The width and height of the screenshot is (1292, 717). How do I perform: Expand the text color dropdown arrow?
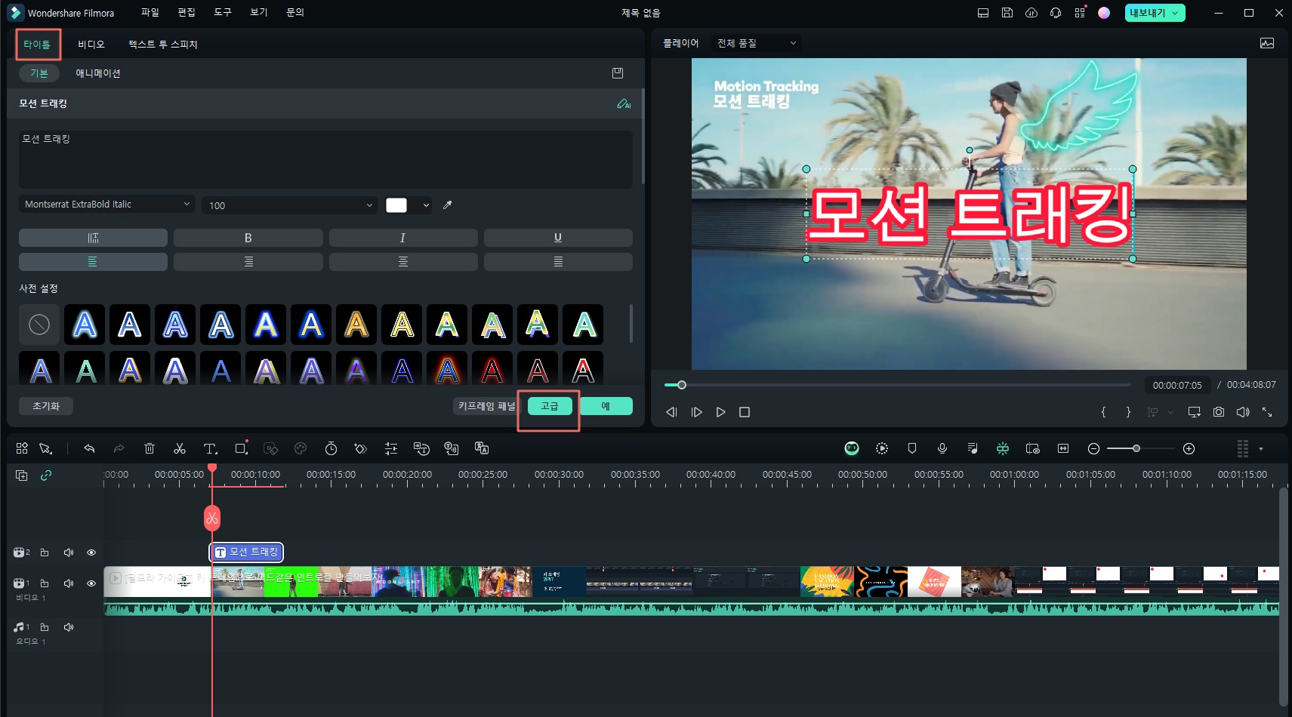coord(426,205)
